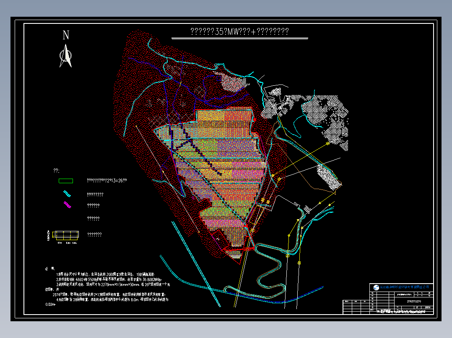The width and height of the screenshot is (452, 338).
Task: Click notes line starting with 2574
Action: [109, 294]
